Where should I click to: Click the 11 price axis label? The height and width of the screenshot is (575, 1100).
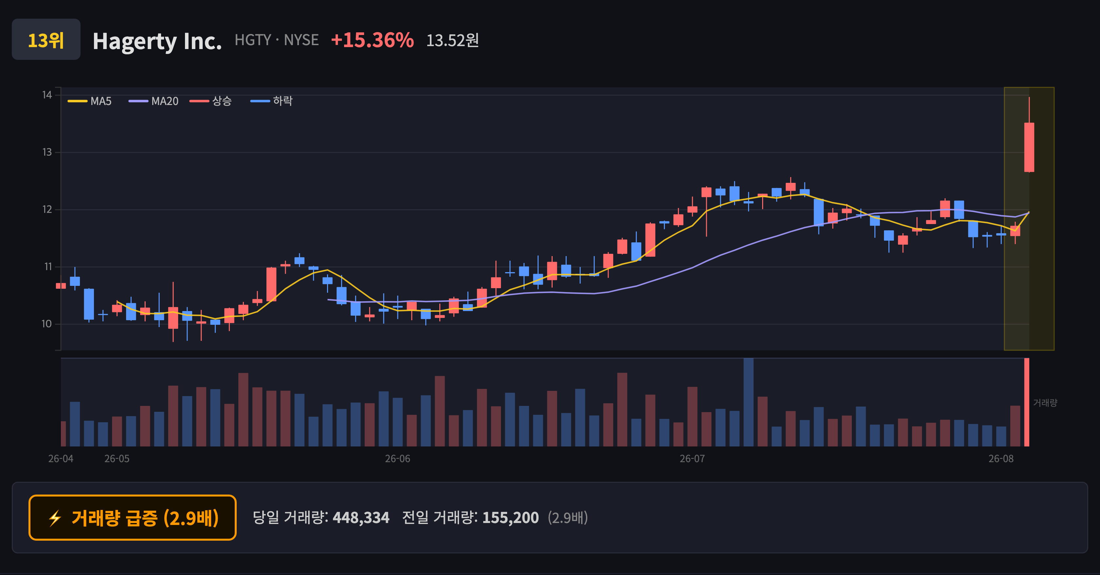coord(48,267)
